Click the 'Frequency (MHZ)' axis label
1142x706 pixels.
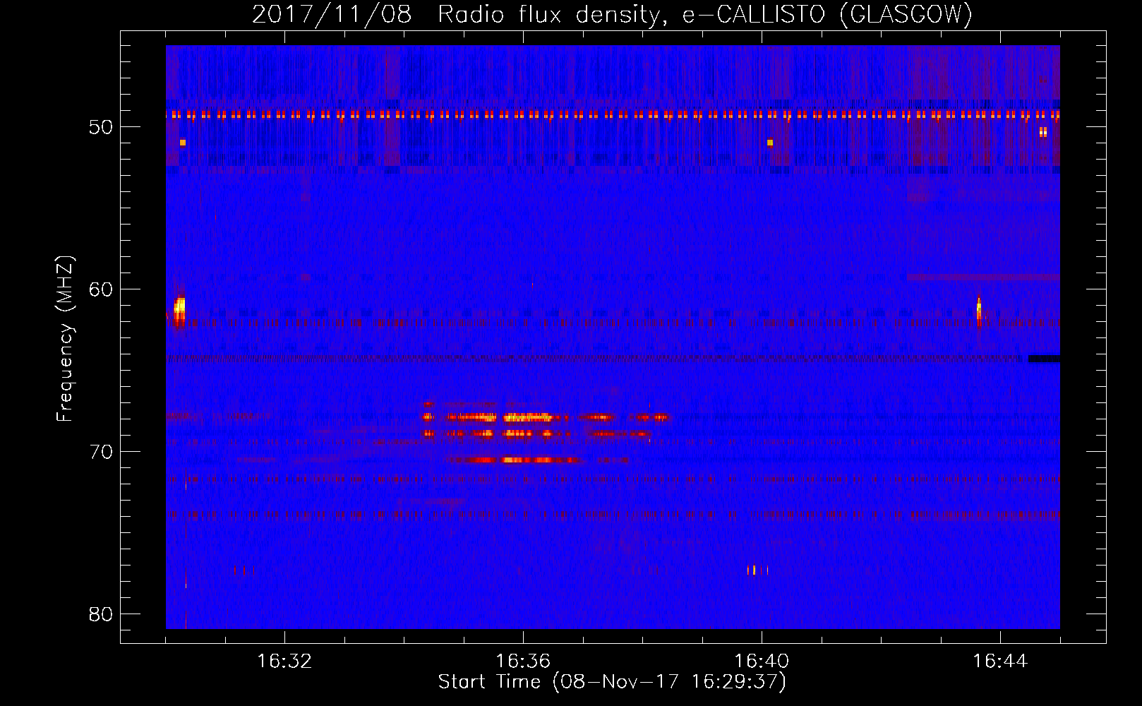click(x=65, y=339)
